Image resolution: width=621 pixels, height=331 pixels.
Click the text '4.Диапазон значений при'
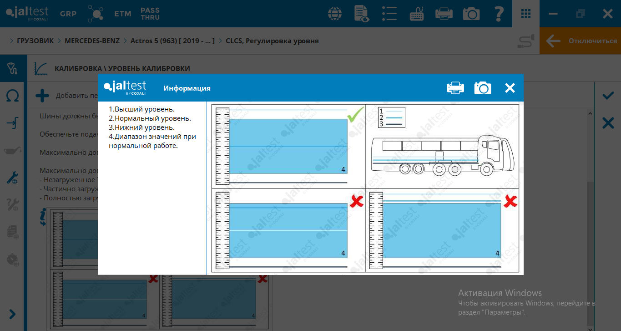point(152,137)
